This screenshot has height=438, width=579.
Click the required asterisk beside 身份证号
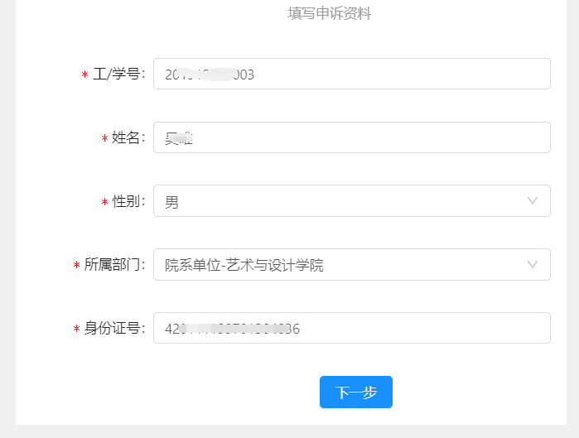point(76,330)
